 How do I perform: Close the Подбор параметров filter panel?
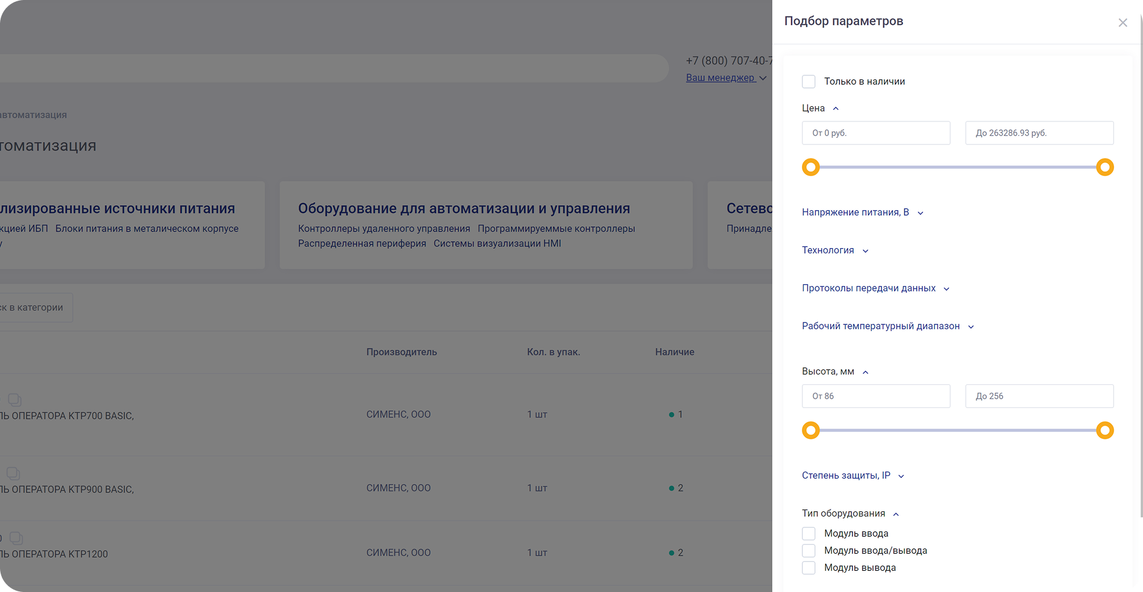(1122, 23)
